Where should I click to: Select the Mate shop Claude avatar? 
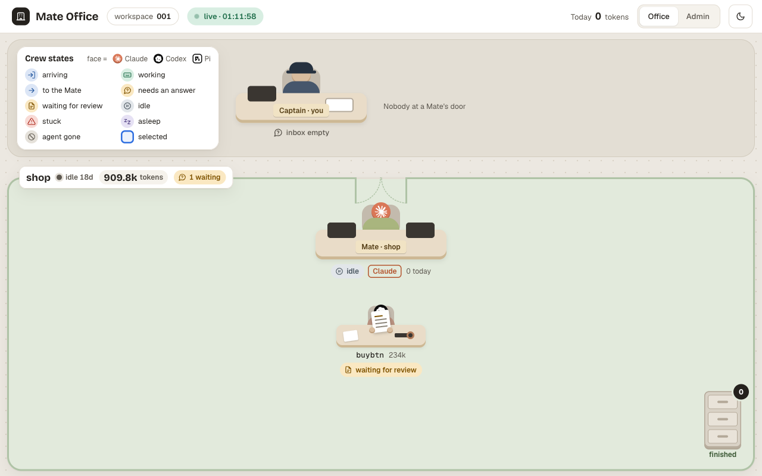click(x=381, y=217)
